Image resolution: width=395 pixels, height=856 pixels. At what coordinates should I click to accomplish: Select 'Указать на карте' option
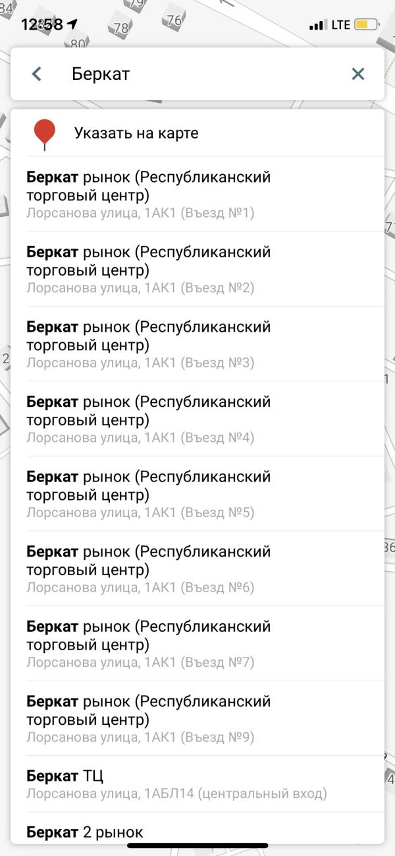tap(136, 133)
